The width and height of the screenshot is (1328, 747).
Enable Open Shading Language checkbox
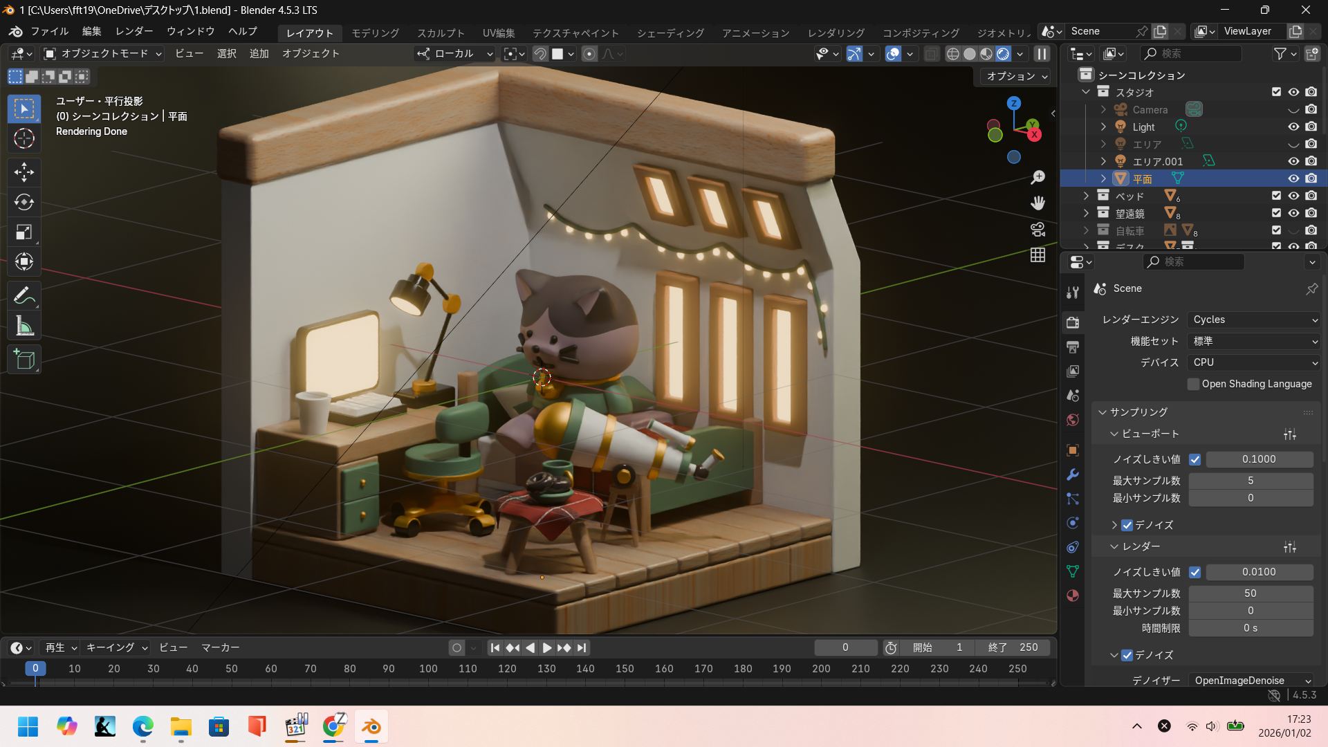(1193, 384)
